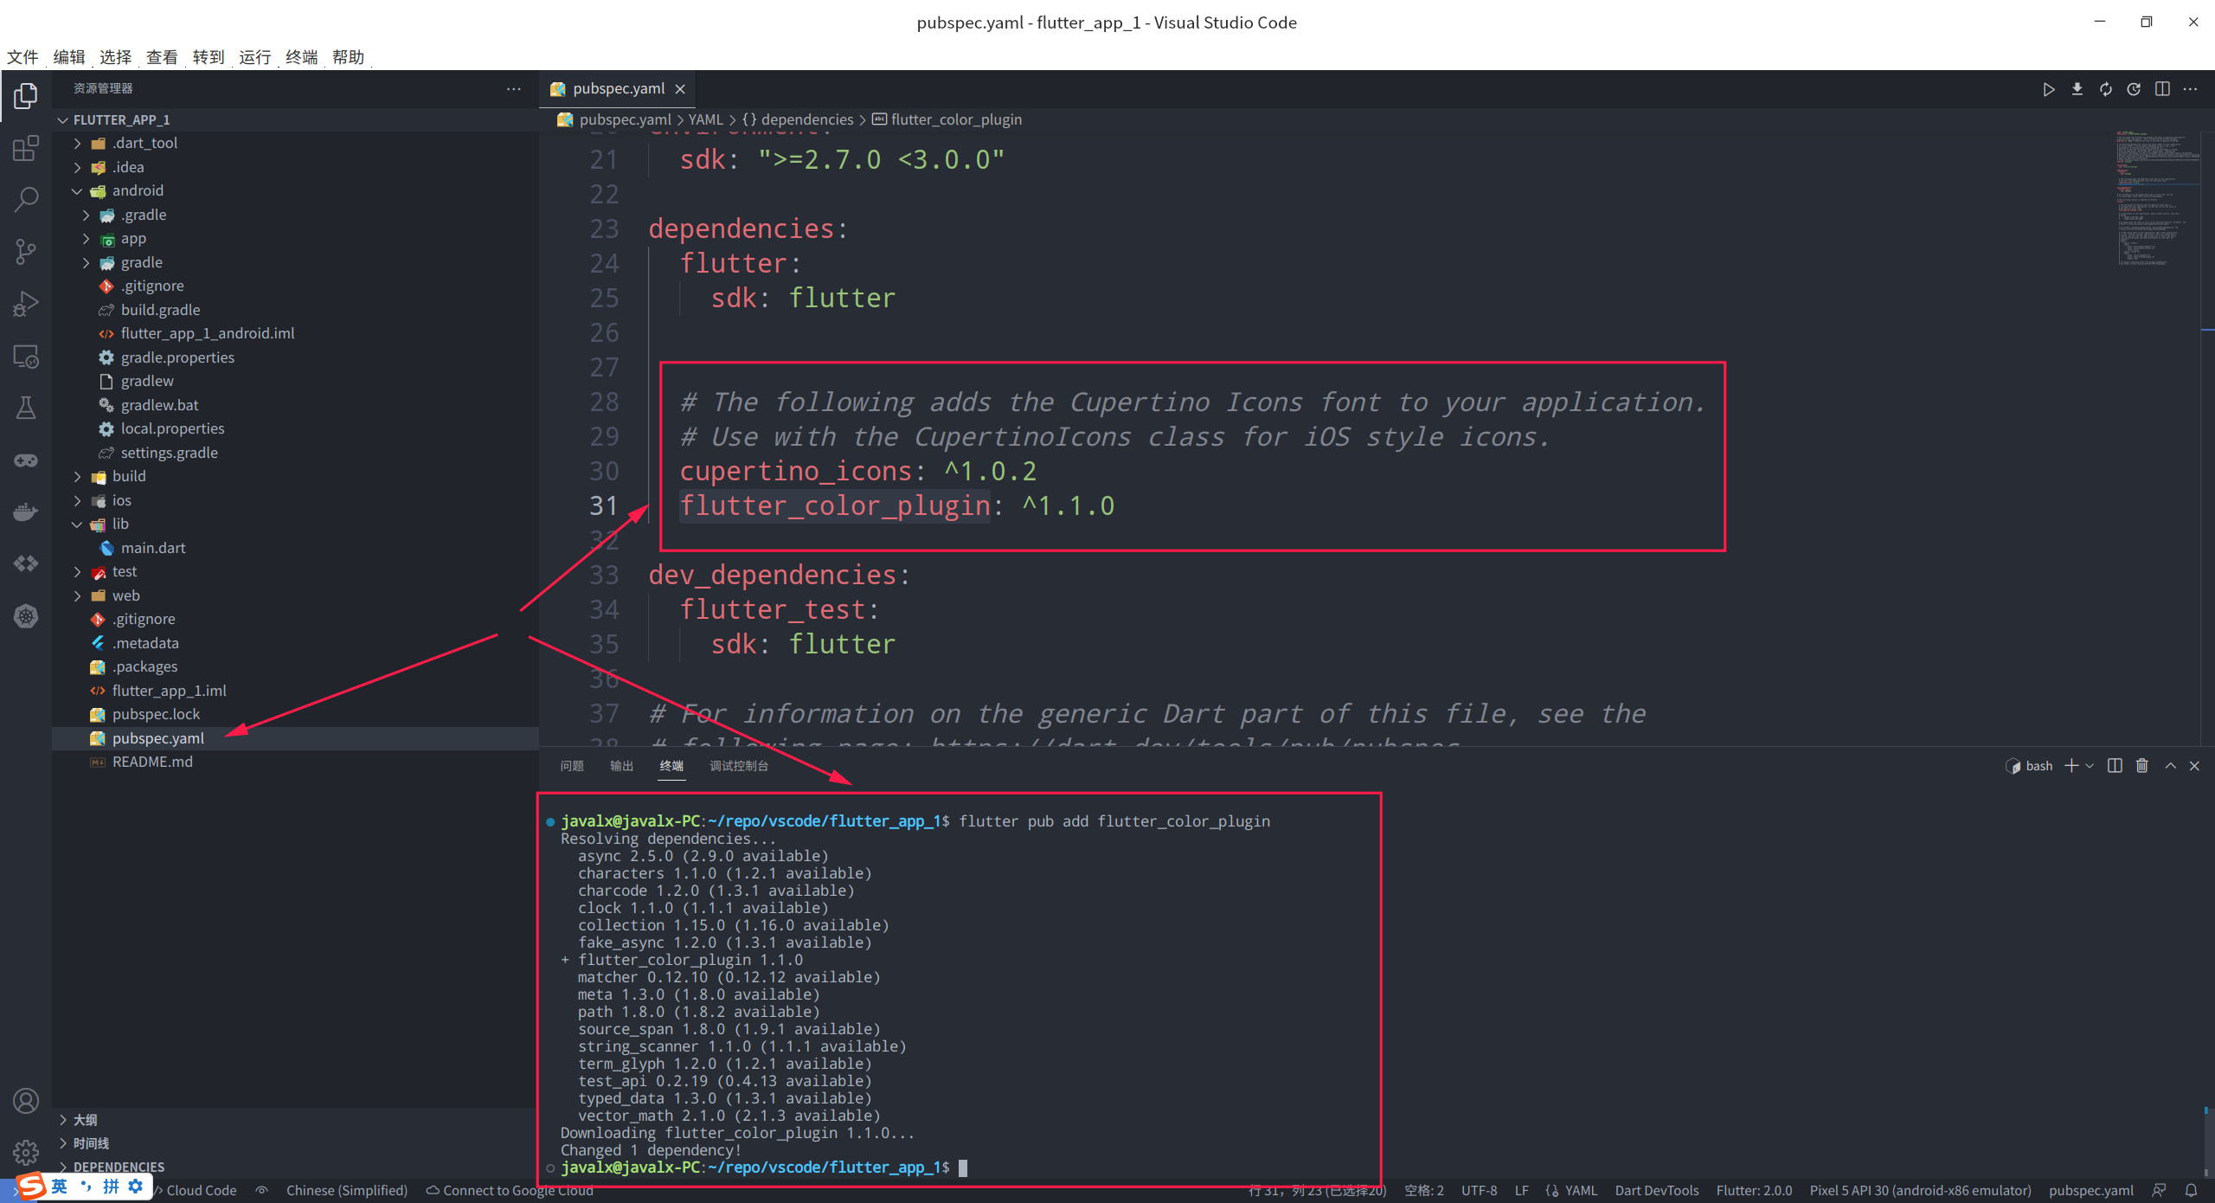This screenshot has width=2215, height=1203.
Task: Click Cloud Code status bar item
Action: (195, 1191)
